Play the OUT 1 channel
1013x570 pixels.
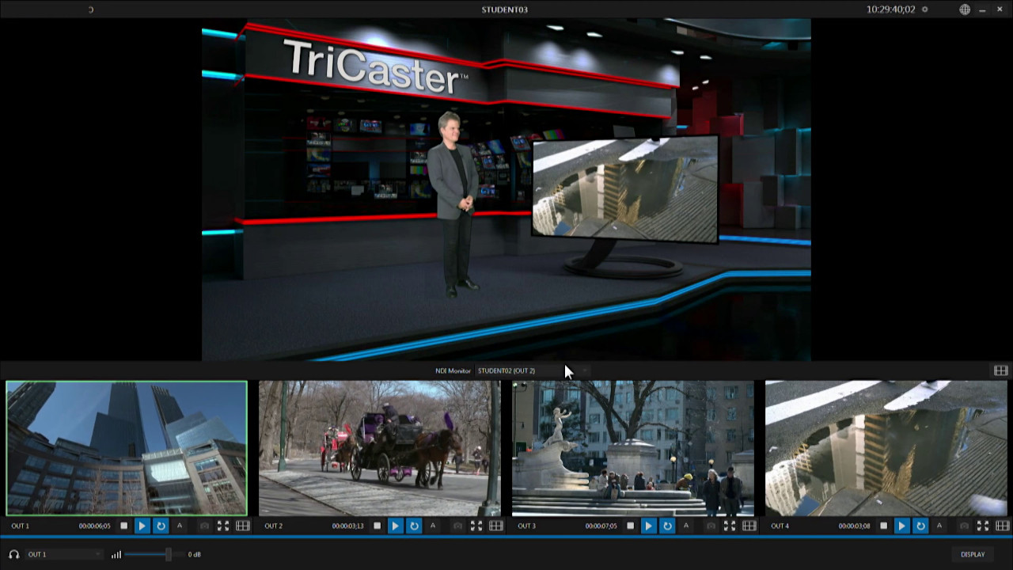(x=142, y=526)
